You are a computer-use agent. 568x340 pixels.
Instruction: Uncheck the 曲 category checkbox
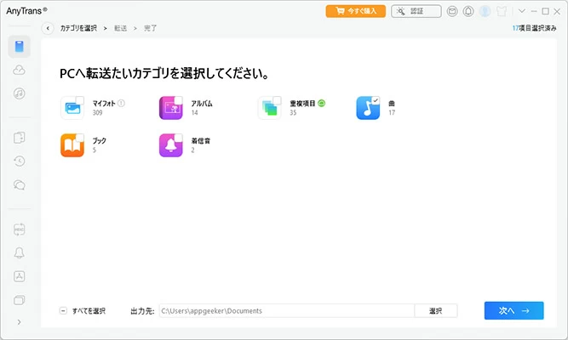pos(375,100)
